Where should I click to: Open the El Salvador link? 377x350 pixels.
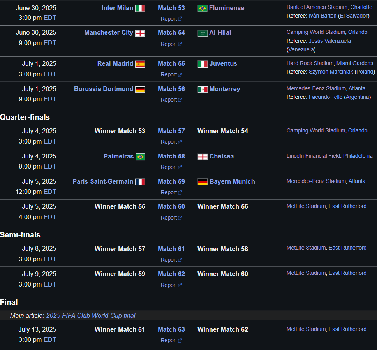(x=354, y=16)
